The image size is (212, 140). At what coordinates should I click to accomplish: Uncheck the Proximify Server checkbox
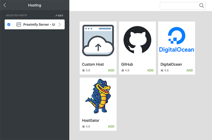click(9, 24)
